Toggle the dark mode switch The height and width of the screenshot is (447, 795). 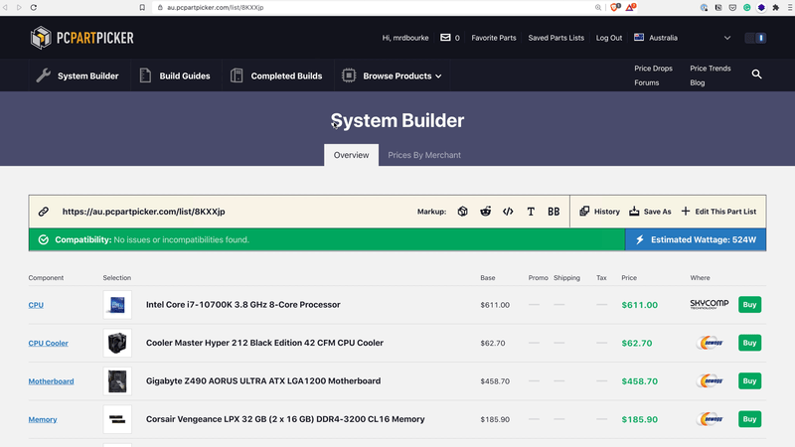pyautogui.click(x=755, y=38)
